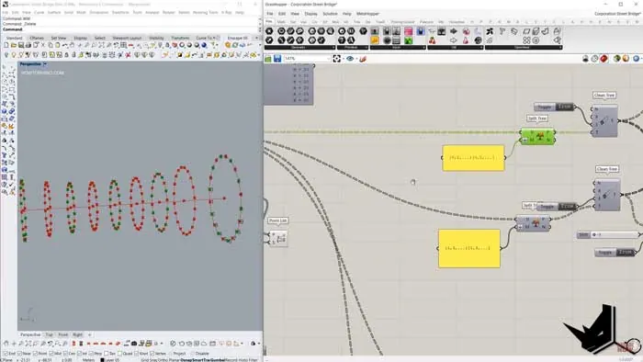Viewport: 643px width, 362px height.
Task: Click the red lock icon in Rhino bottom toolbar
Action: [x=73, y=343]
